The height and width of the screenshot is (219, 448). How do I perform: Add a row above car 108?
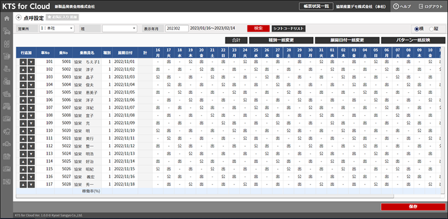23,116
